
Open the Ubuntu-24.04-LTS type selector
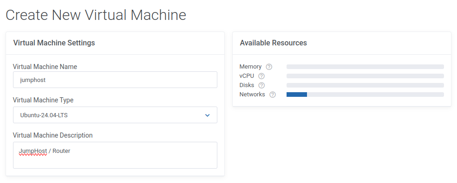click(115, 115)
